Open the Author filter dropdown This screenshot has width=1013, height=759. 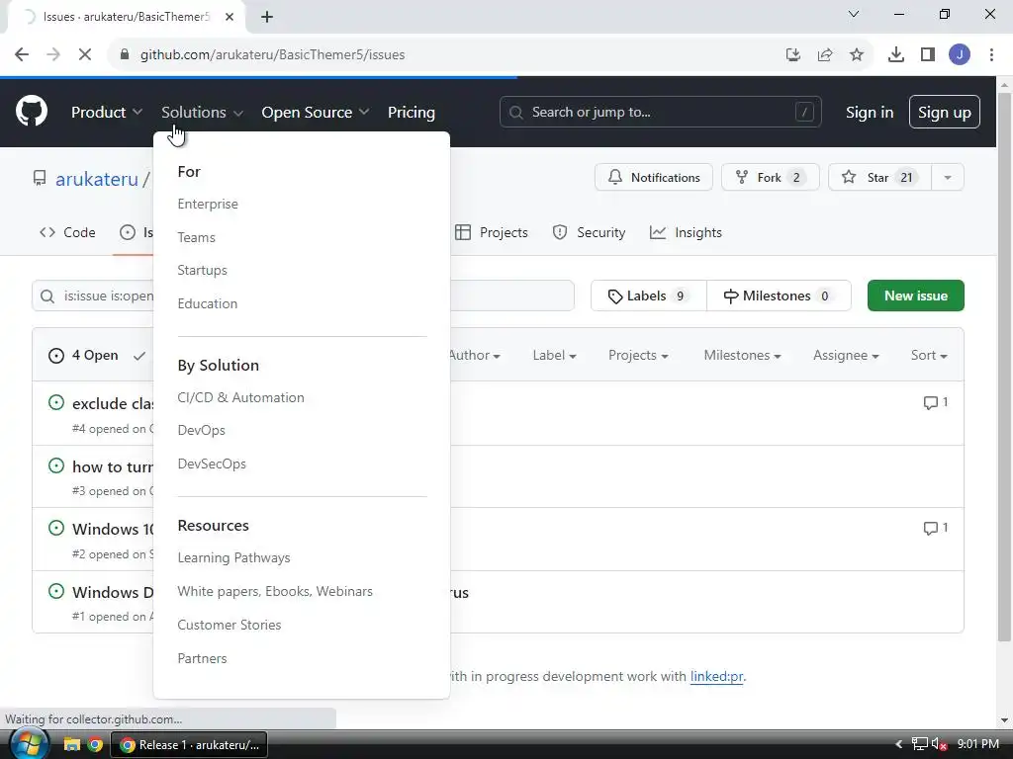(474, 355)
